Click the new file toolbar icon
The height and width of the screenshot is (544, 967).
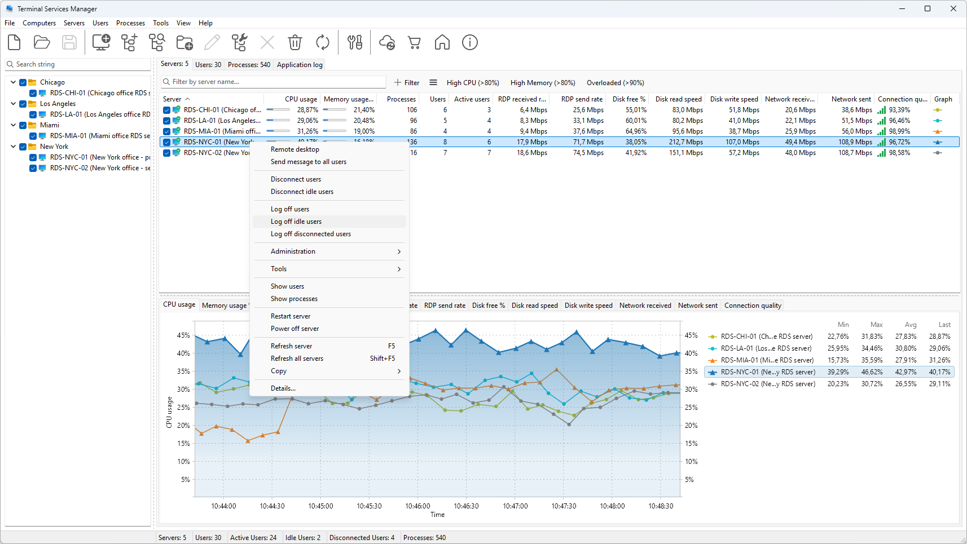14,42
